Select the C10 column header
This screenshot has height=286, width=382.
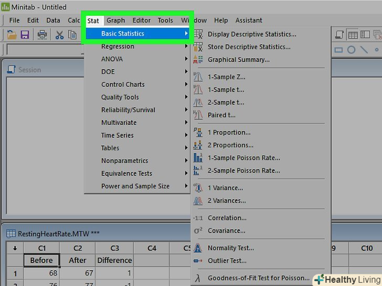tap(367, 248)
